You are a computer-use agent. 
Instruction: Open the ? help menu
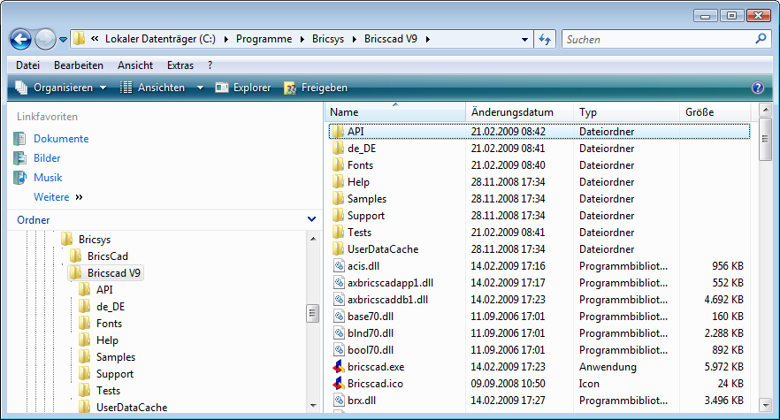(210, 65)
